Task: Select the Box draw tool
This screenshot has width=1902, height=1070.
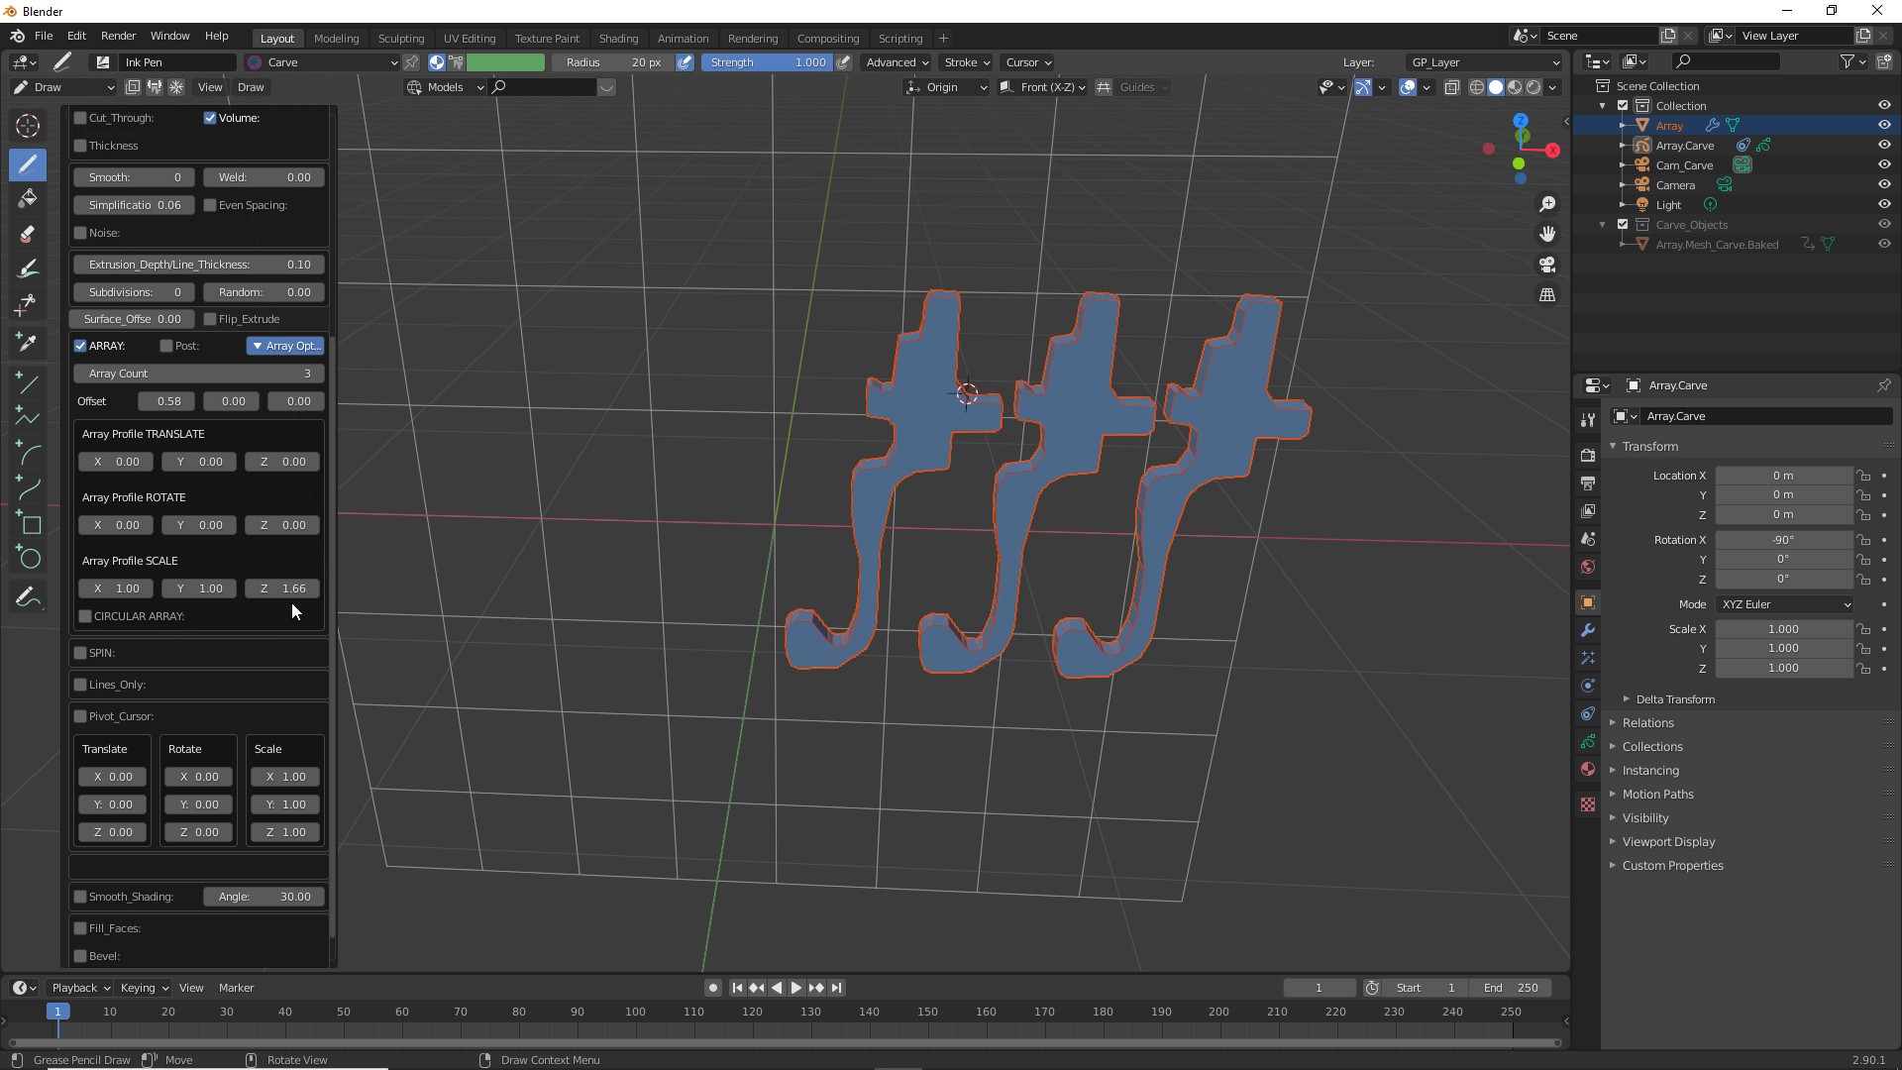Action: click(x=28, y=523)
